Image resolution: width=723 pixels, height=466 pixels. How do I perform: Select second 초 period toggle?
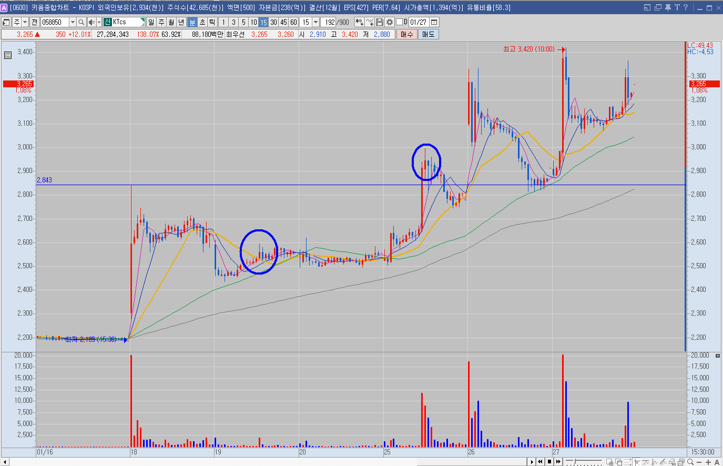pos(202,22)
